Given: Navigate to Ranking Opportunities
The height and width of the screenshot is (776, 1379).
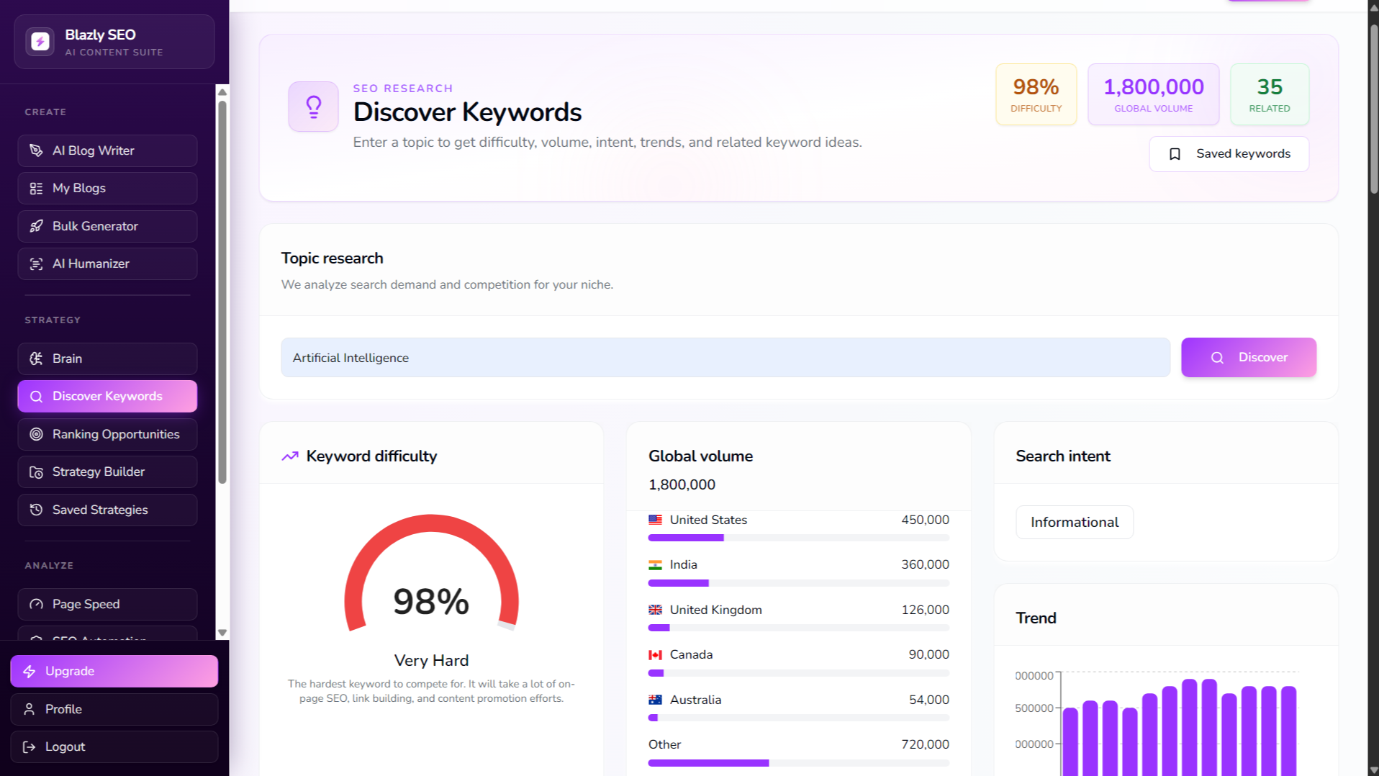Looking at the screenshot, I should [x=107, y=434].
